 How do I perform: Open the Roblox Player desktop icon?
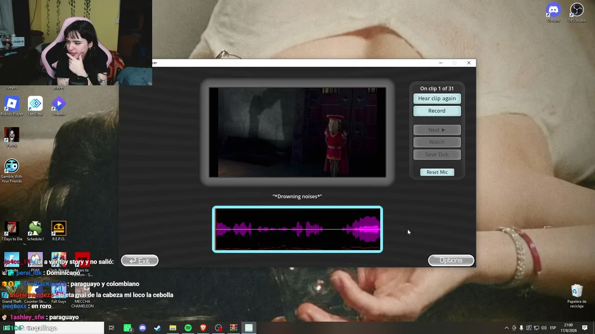12,106
